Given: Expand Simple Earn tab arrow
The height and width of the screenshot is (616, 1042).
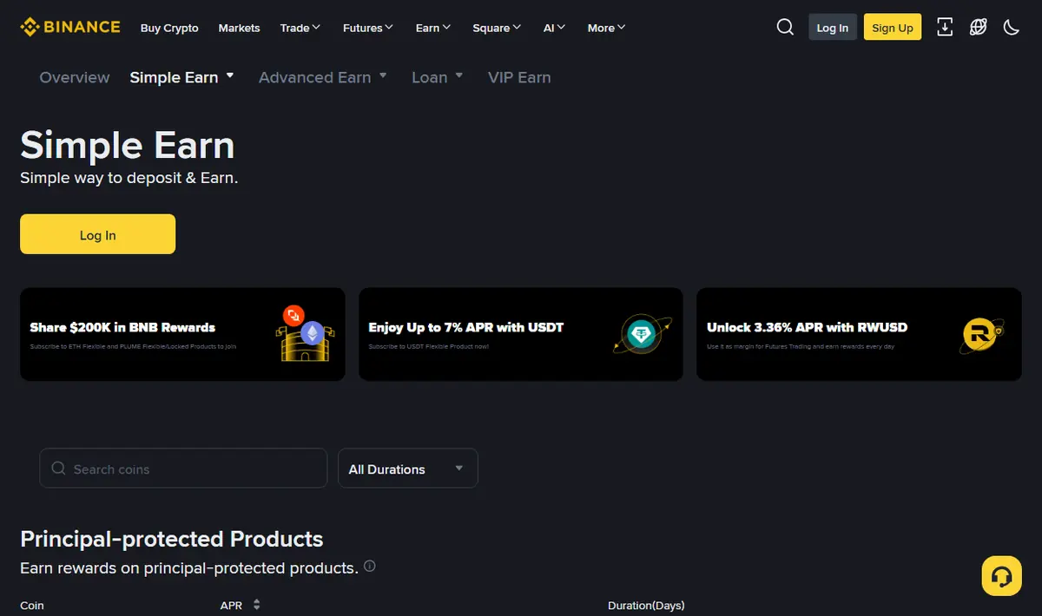Looking at the screenshot, I should pyautogui.click(x=230, y=75).
